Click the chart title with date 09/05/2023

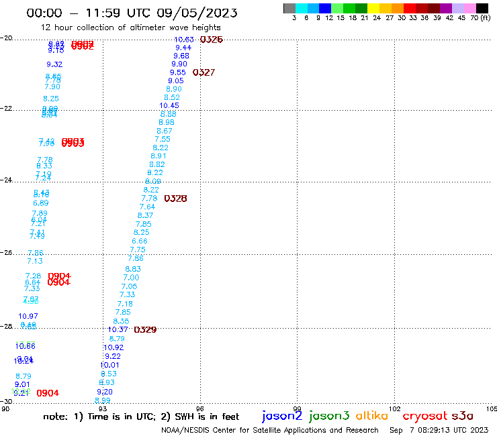pos(132,13)
